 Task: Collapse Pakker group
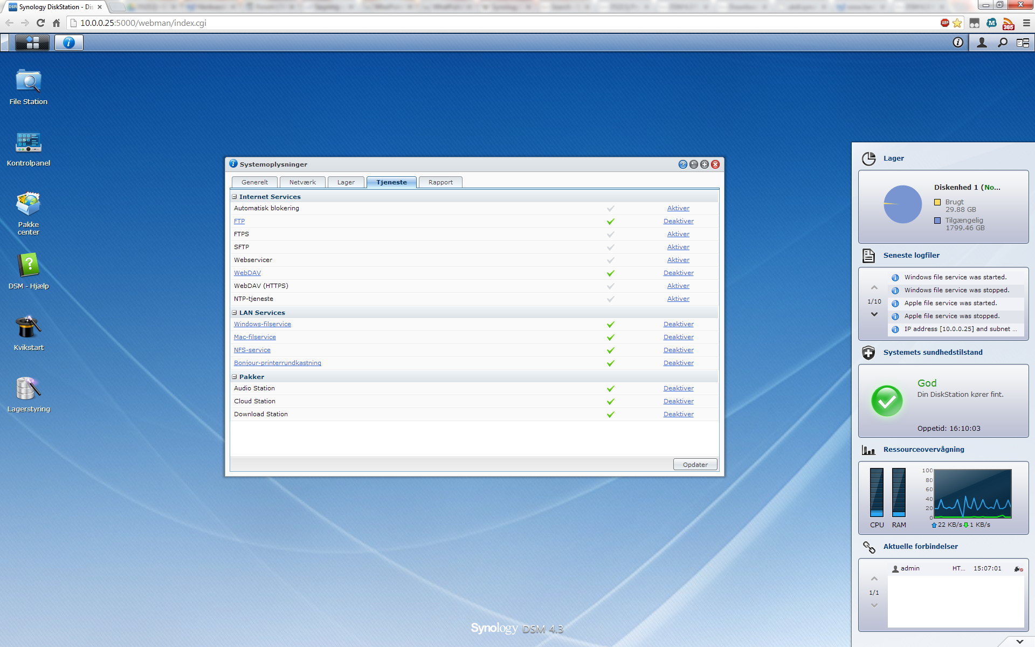click(234, 377)
